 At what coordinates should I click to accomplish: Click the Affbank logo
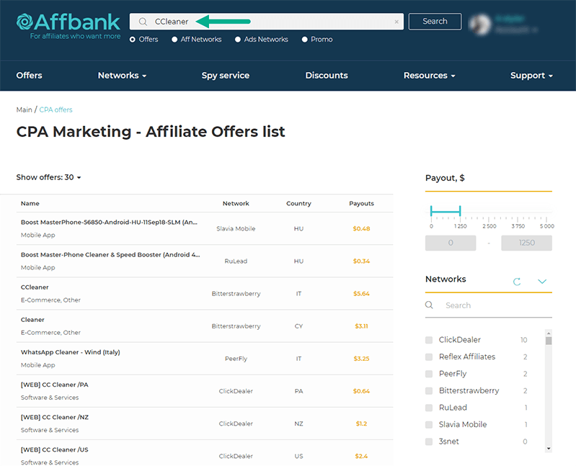point(68,26)
